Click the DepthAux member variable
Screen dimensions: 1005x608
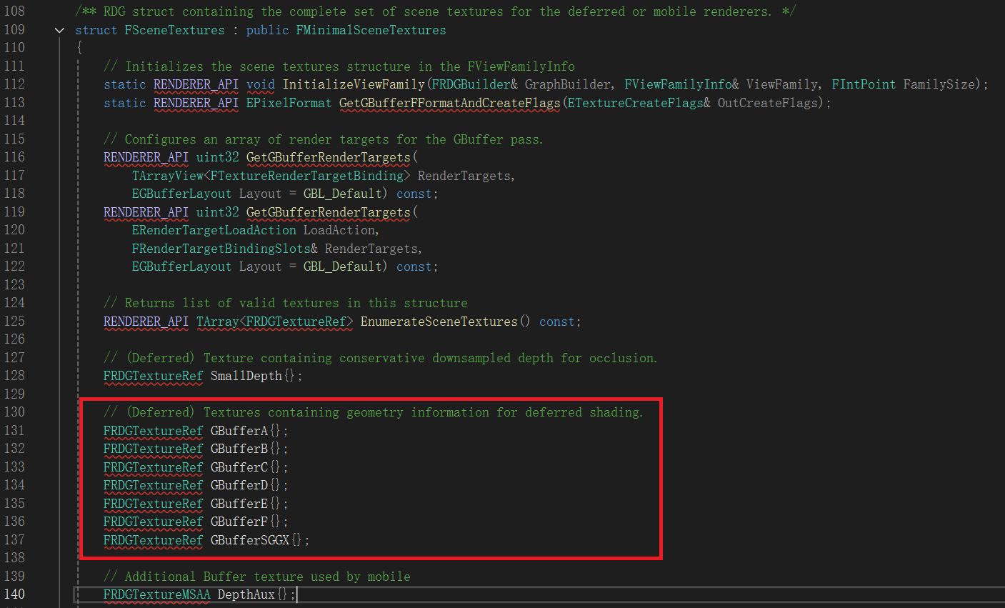tap(246, 594)
